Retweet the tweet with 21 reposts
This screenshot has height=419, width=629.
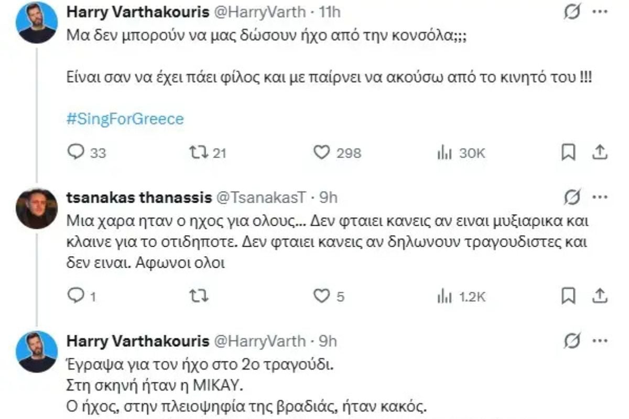click(x=199, y=152)
